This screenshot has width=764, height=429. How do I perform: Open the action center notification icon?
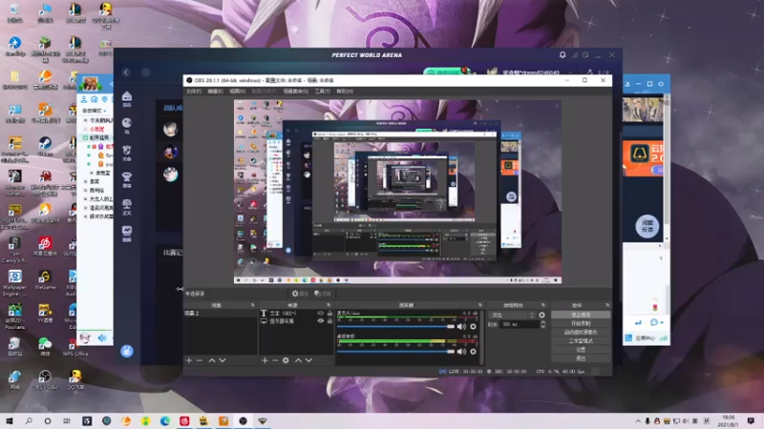click(x=751, y=420)
